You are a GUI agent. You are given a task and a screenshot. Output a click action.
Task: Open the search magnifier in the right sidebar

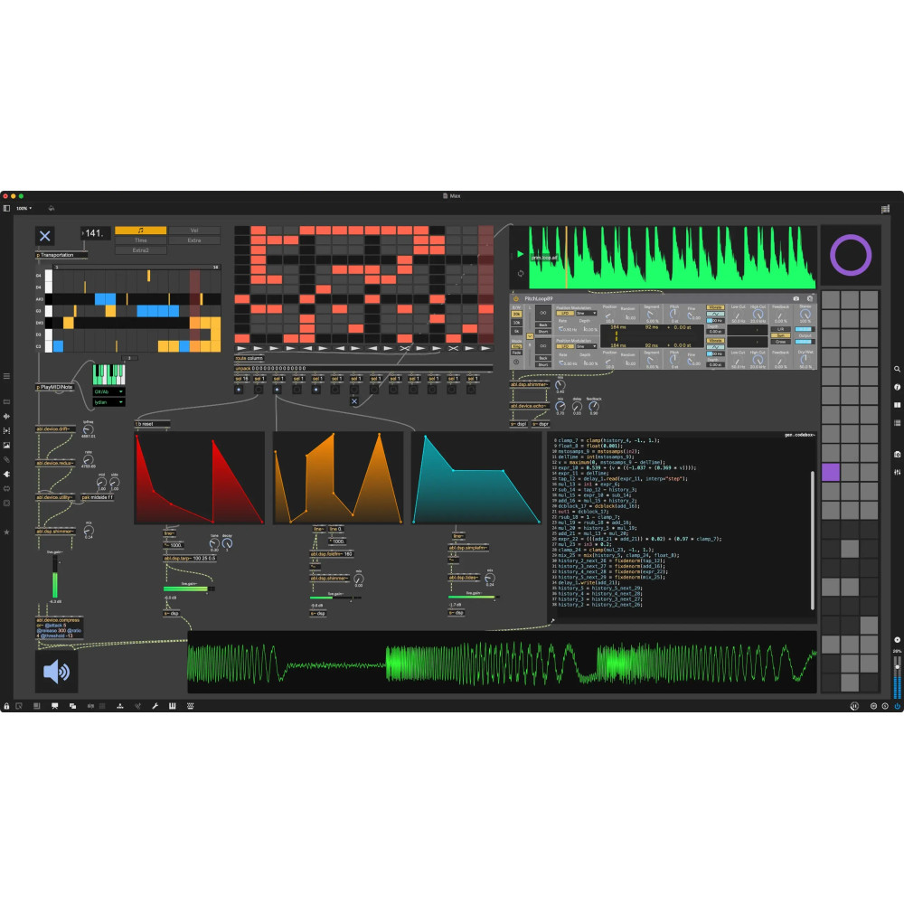(897, 370)
